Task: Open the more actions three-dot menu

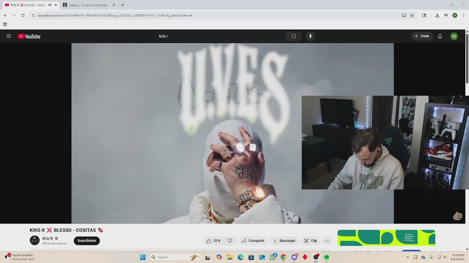Action: pyautogui.click(x=327, y=241)
